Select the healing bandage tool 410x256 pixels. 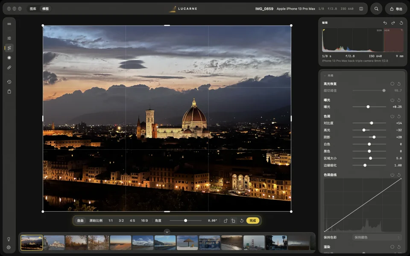click(x=9, y=67)
